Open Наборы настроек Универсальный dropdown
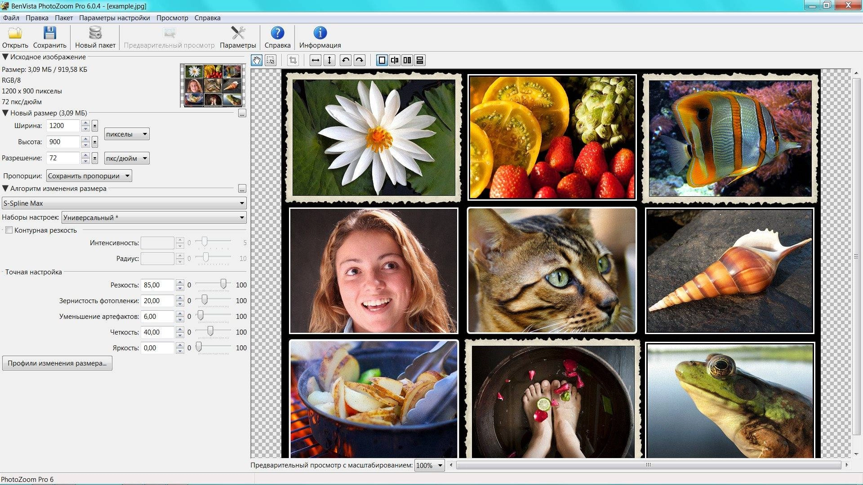 (x=154, y=218)
